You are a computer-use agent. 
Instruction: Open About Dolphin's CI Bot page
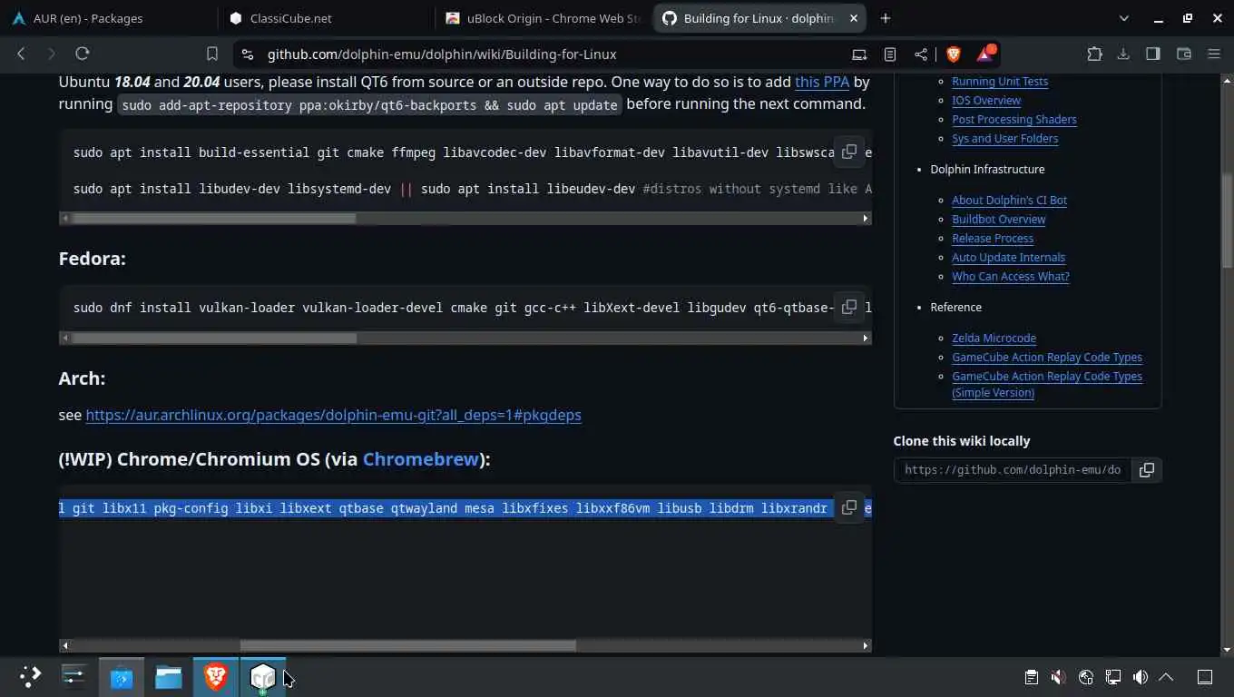click(1009, 200)
